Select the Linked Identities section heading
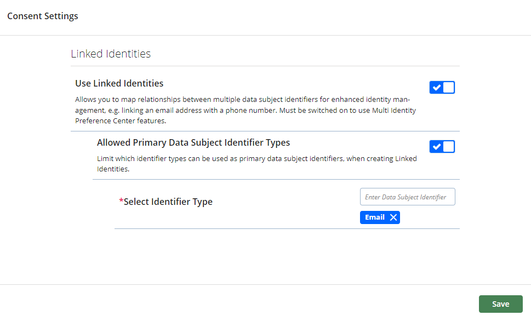Screen dimensions: 531x321 click(110, 53)
